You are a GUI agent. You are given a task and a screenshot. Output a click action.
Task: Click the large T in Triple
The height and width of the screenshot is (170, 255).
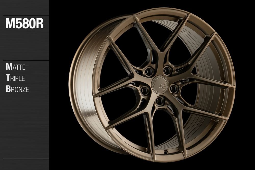click(x=8, y=78)
